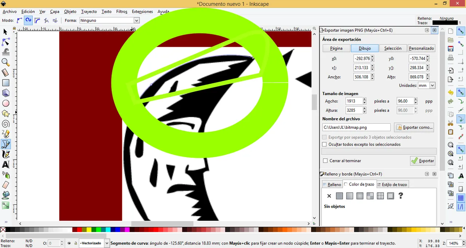Toggle guide snapping icon
The height and width of the screenshot is (248, 466).
click(461, 207)
